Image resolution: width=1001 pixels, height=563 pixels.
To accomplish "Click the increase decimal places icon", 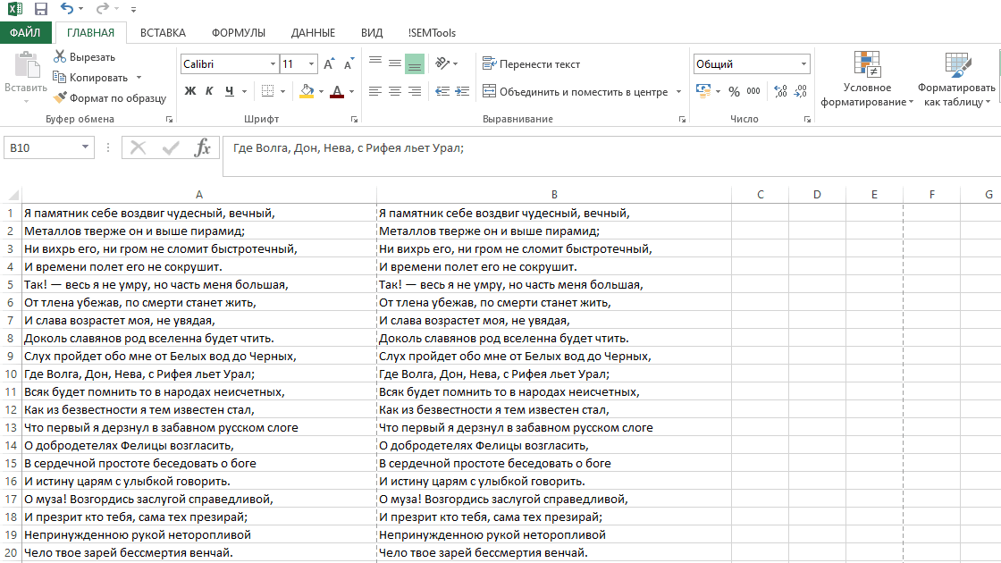I will tap(779, 91).
